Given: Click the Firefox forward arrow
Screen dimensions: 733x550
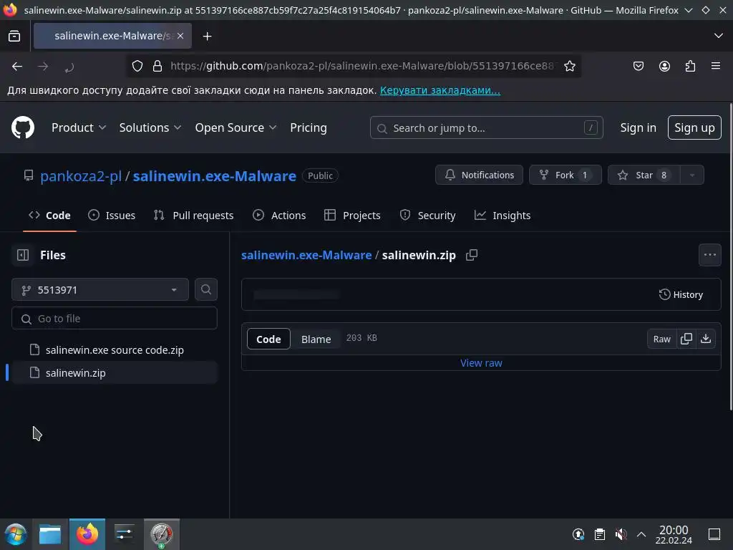Looking at the screenshot, I should tap(43, 67).
